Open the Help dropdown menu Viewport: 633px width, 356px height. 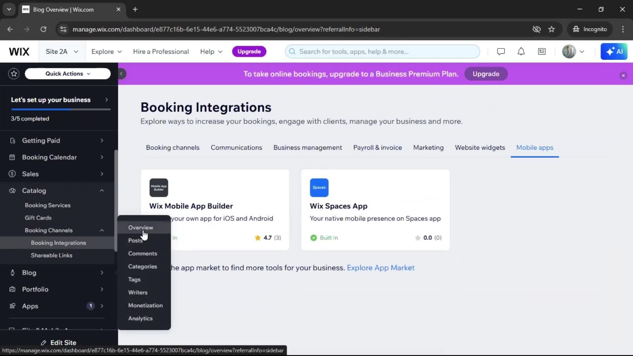211,52
